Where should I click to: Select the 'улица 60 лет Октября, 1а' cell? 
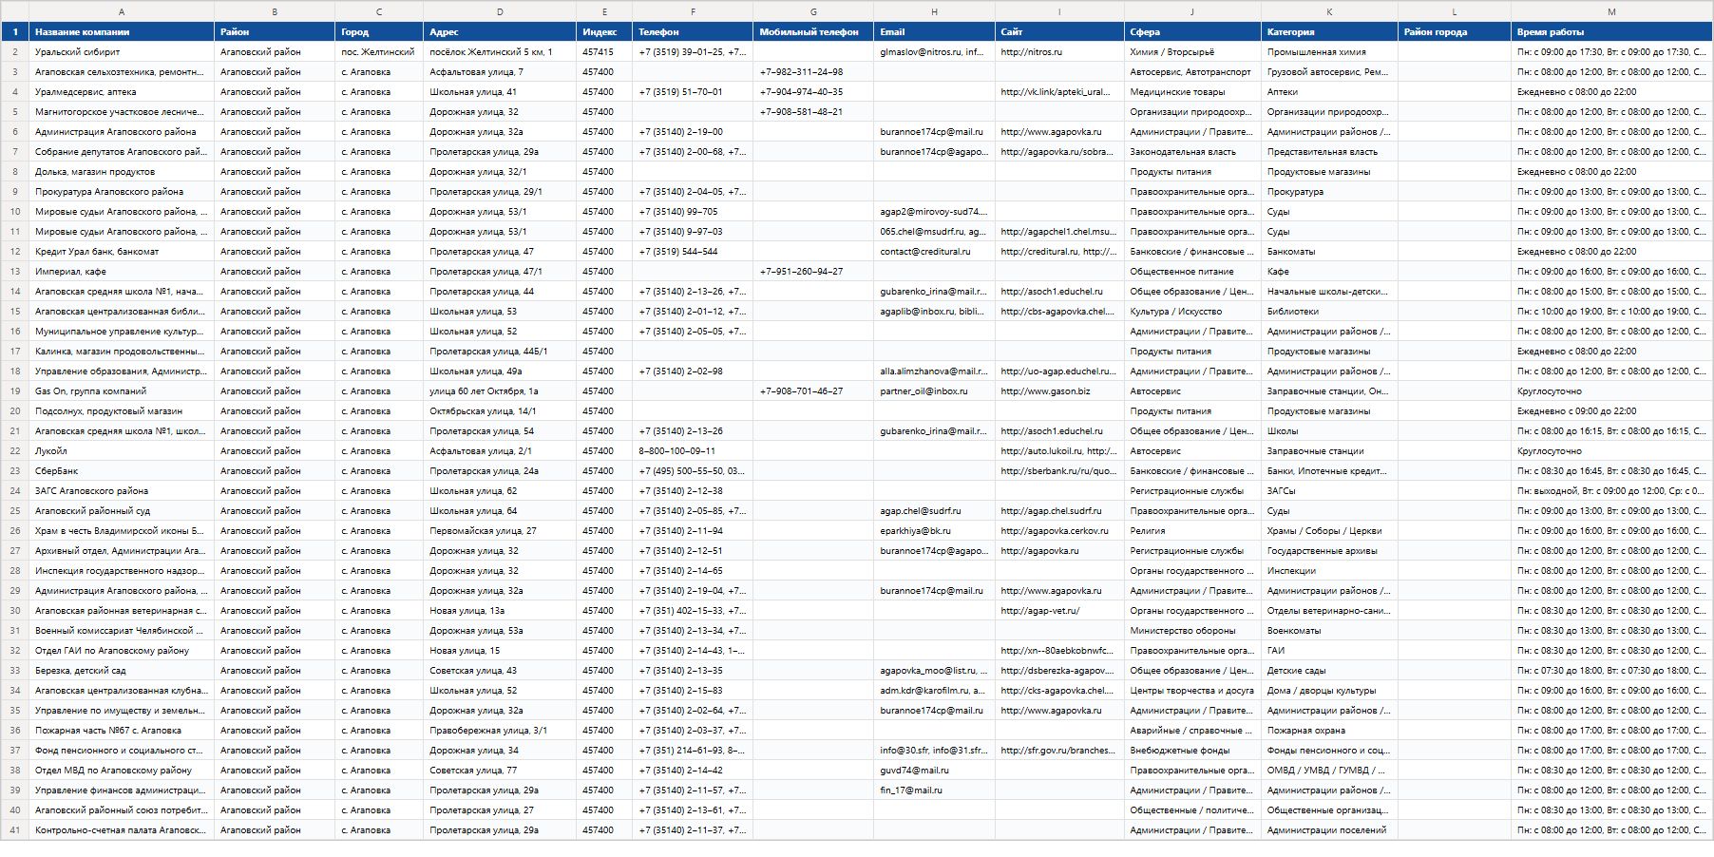(500, 391)
